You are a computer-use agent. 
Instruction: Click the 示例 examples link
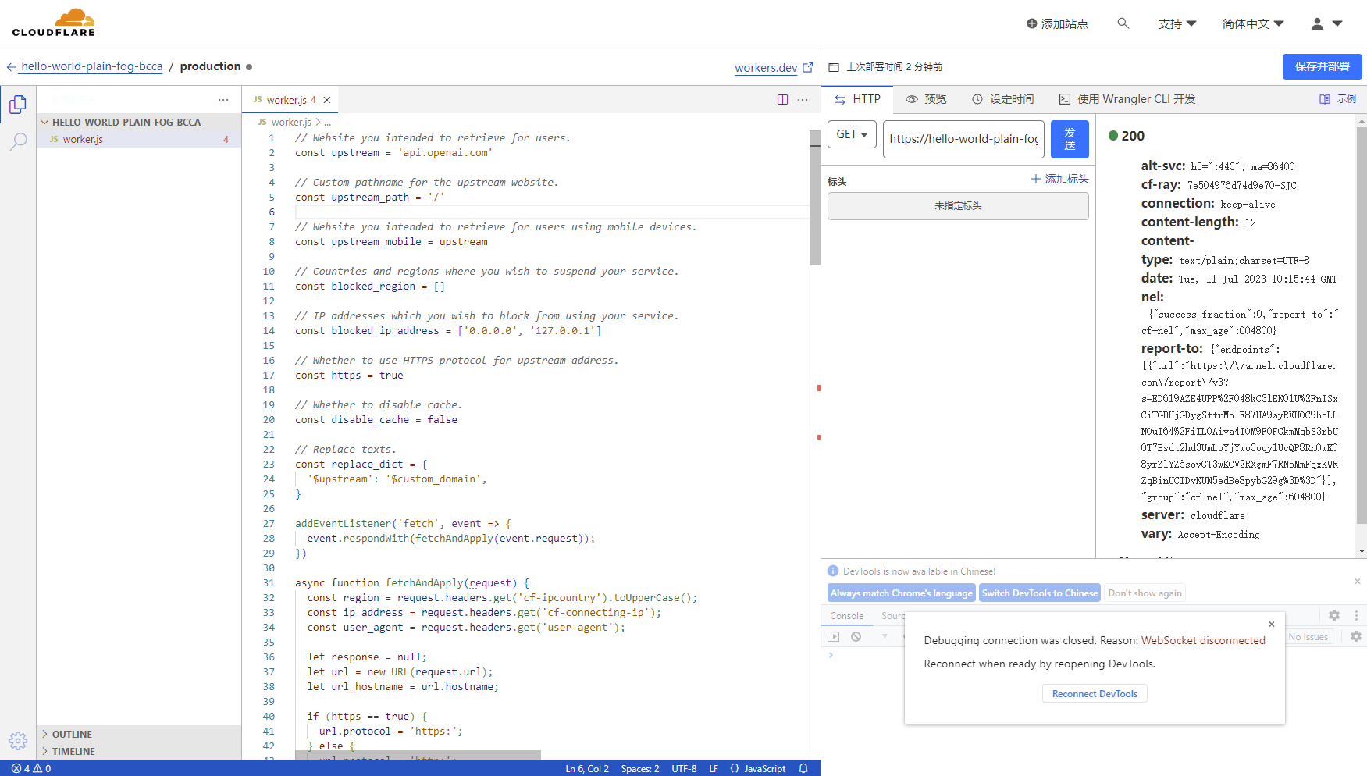tap(1337, 99)
